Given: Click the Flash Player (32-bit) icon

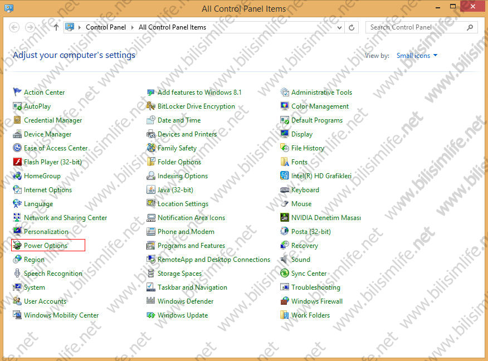Looking at the screenshot, I should (17, 162).
